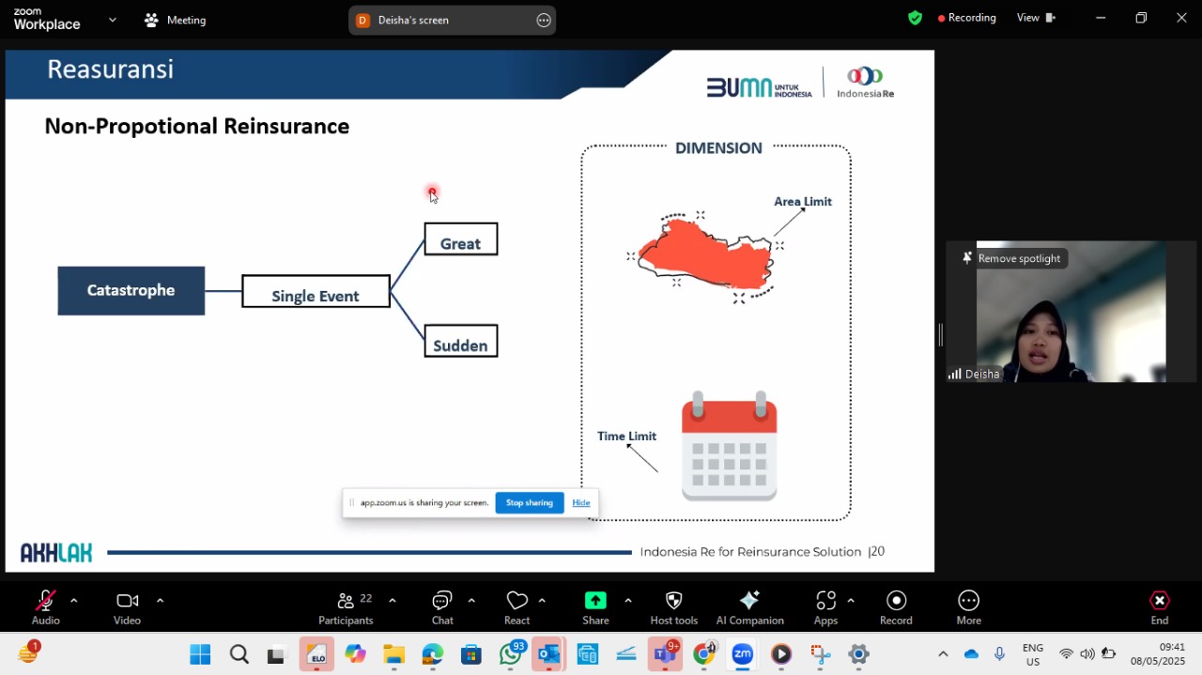Viewport: 1202px width, 675px height.
Task: Click the Stop sharing button
Action: click(530, 503)
